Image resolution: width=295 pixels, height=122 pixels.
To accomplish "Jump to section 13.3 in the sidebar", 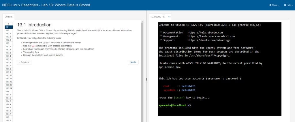I will click(8, 43).
